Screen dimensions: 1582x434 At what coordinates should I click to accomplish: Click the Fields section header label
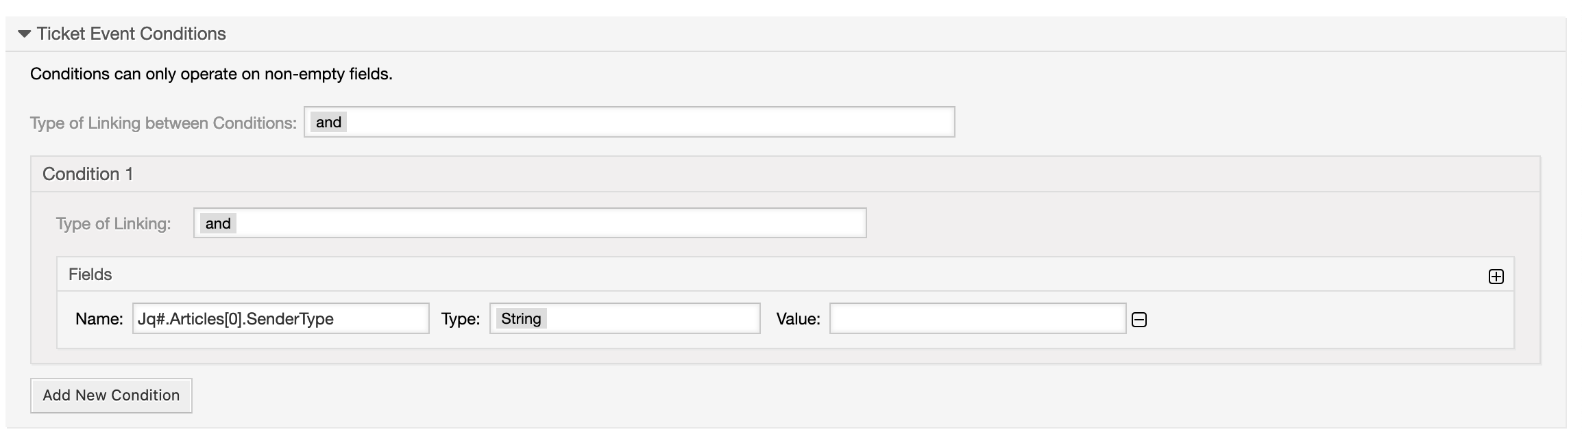coord(90,275)
